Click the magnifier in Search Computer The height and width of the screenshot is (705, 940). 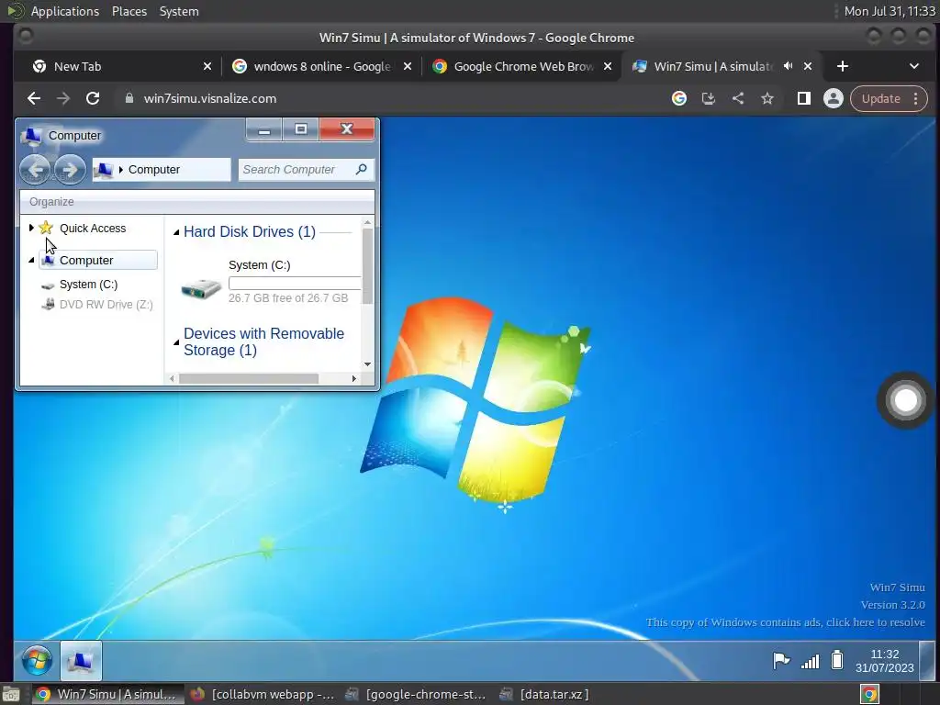coord(362,170)
